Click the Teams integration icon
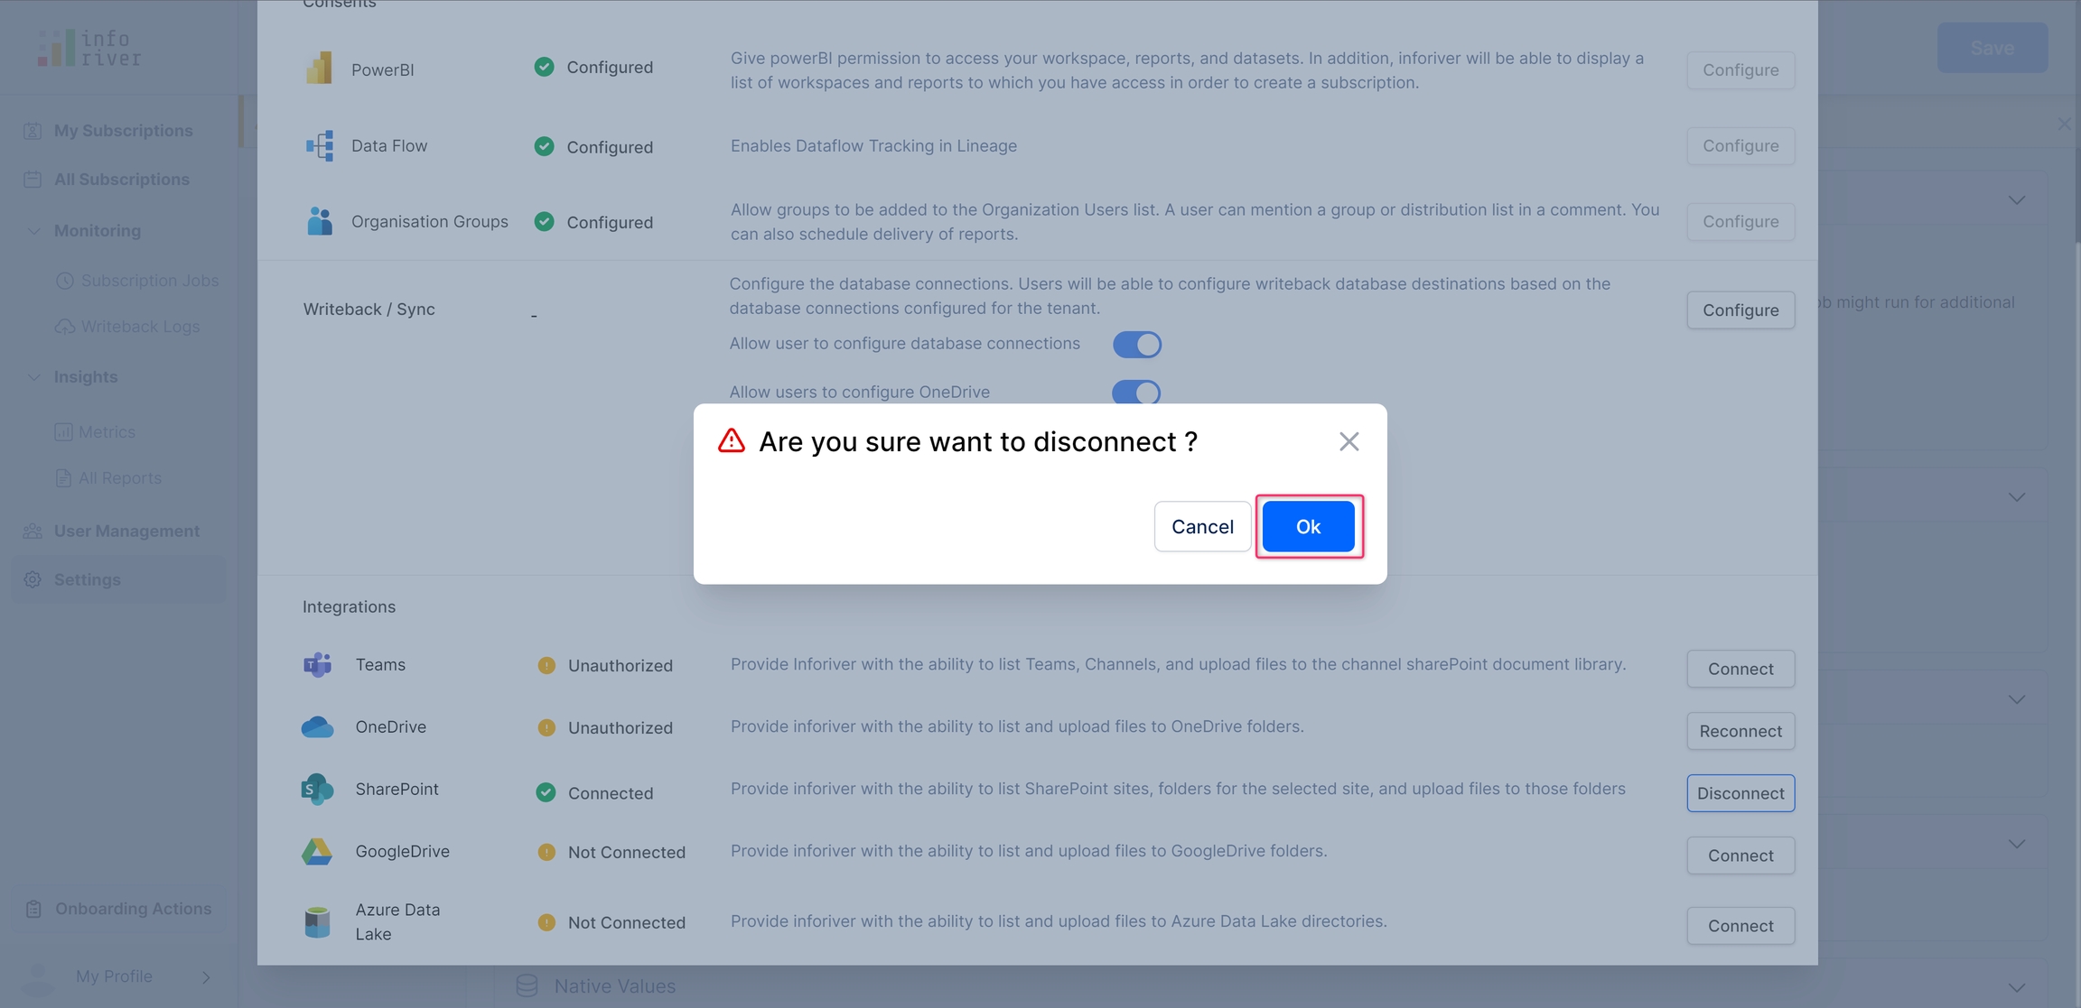 (317, 665)
